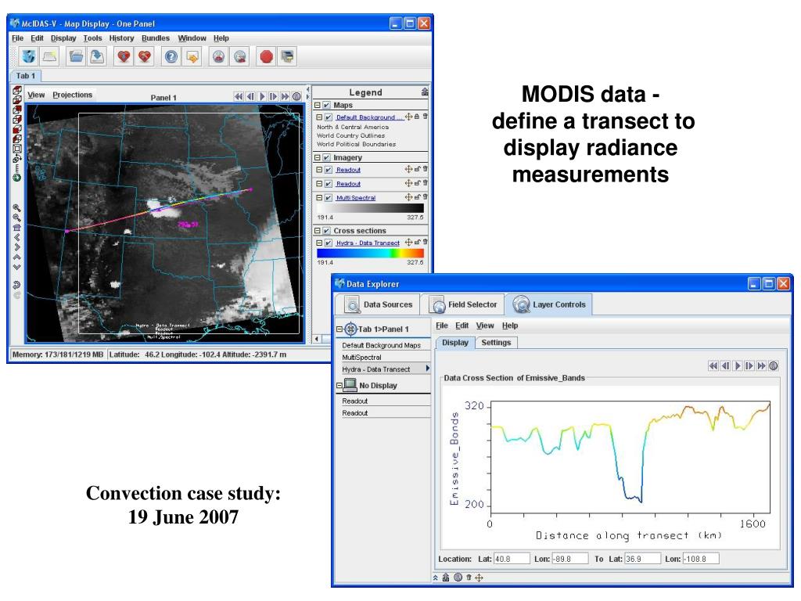Click the house icon at Data Explorer bottom
Screen dimensions: 801x601
(446, 578)
